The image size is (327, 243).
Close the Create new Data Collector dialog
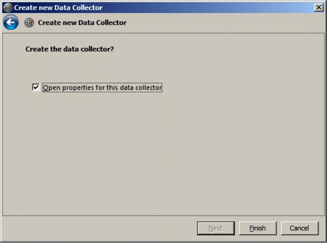click(318, 8)
